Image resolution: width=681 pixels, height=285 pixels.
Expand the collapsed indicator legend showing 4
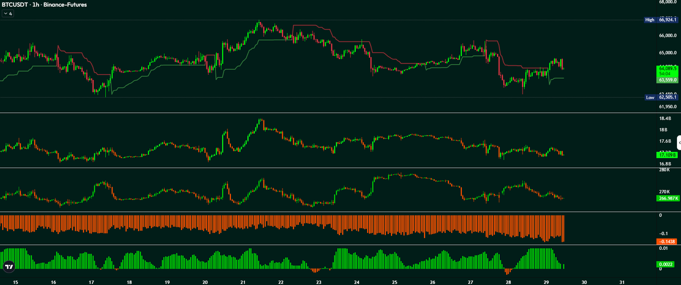click(7, 13)
